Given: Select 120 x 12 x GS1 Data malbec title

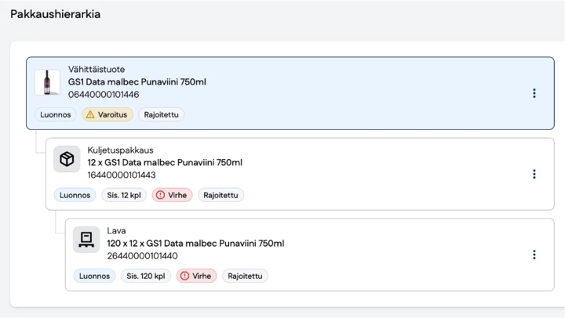Looking at the screenshot, I should pos(195,244).
